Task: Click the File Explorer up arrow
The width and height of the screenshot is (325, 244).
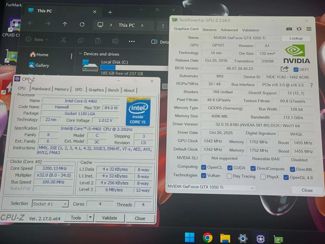Action: (x=65, y=24)
